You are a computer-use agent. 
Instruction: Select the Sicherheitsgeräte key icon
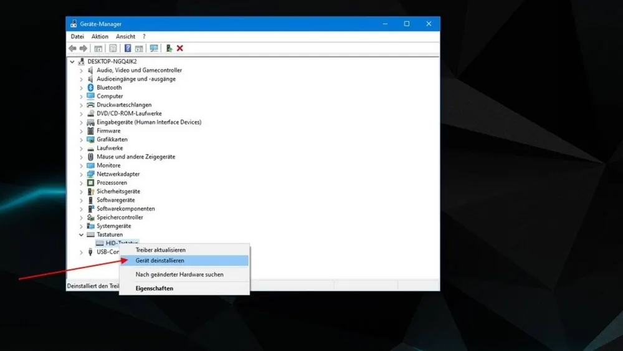90,191
